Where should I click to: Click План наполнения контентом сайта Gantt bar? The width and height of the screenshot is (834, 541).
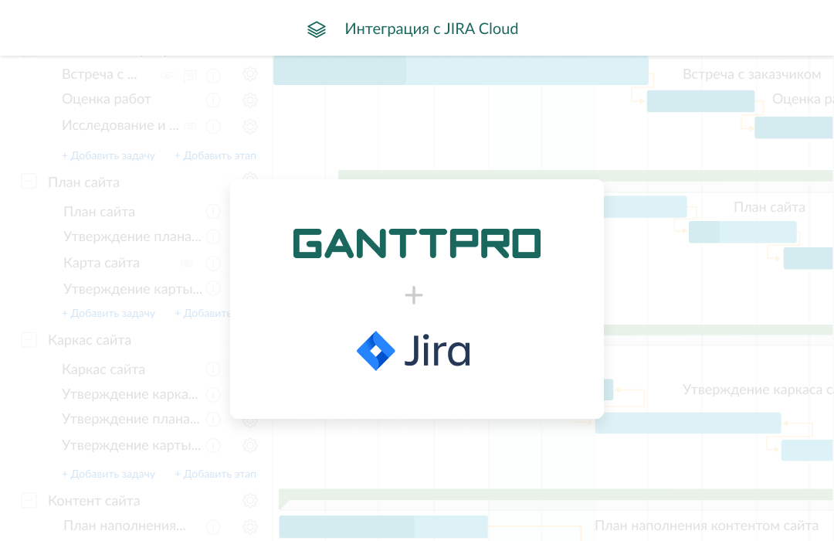click(384, 526)
